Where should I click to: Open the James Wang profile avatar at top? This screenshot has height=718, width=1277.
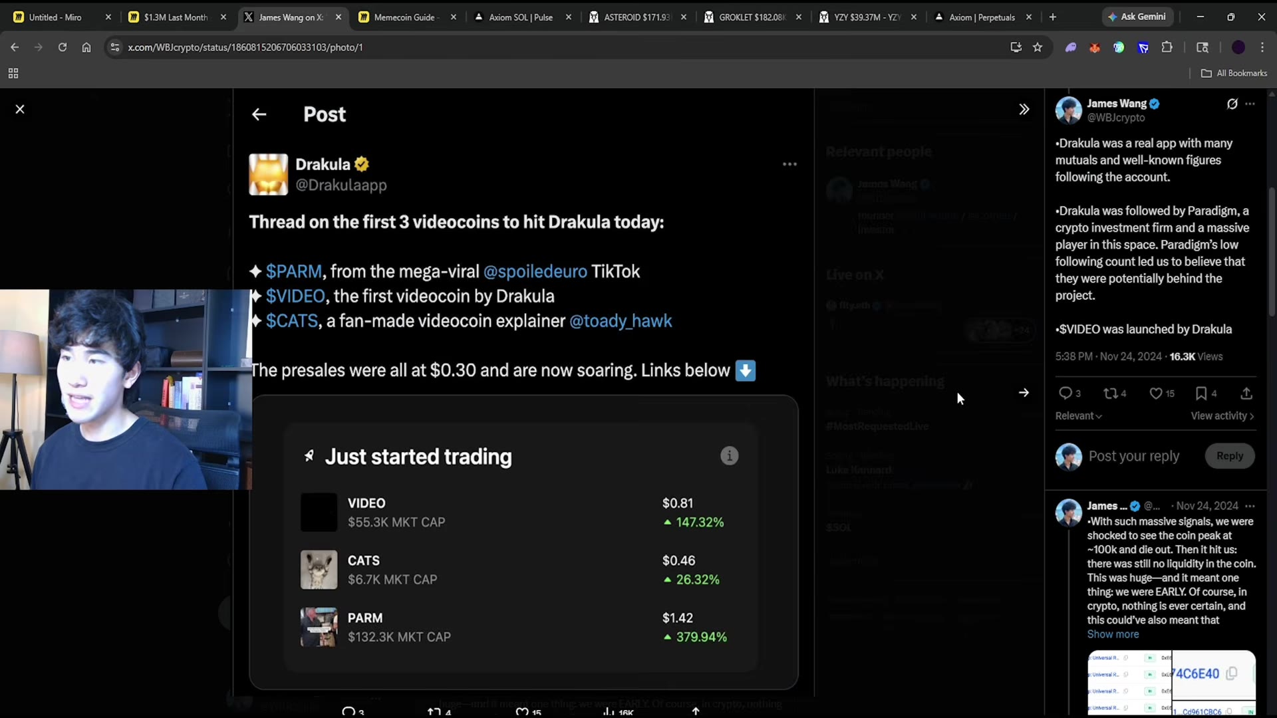pos(1069,110)
